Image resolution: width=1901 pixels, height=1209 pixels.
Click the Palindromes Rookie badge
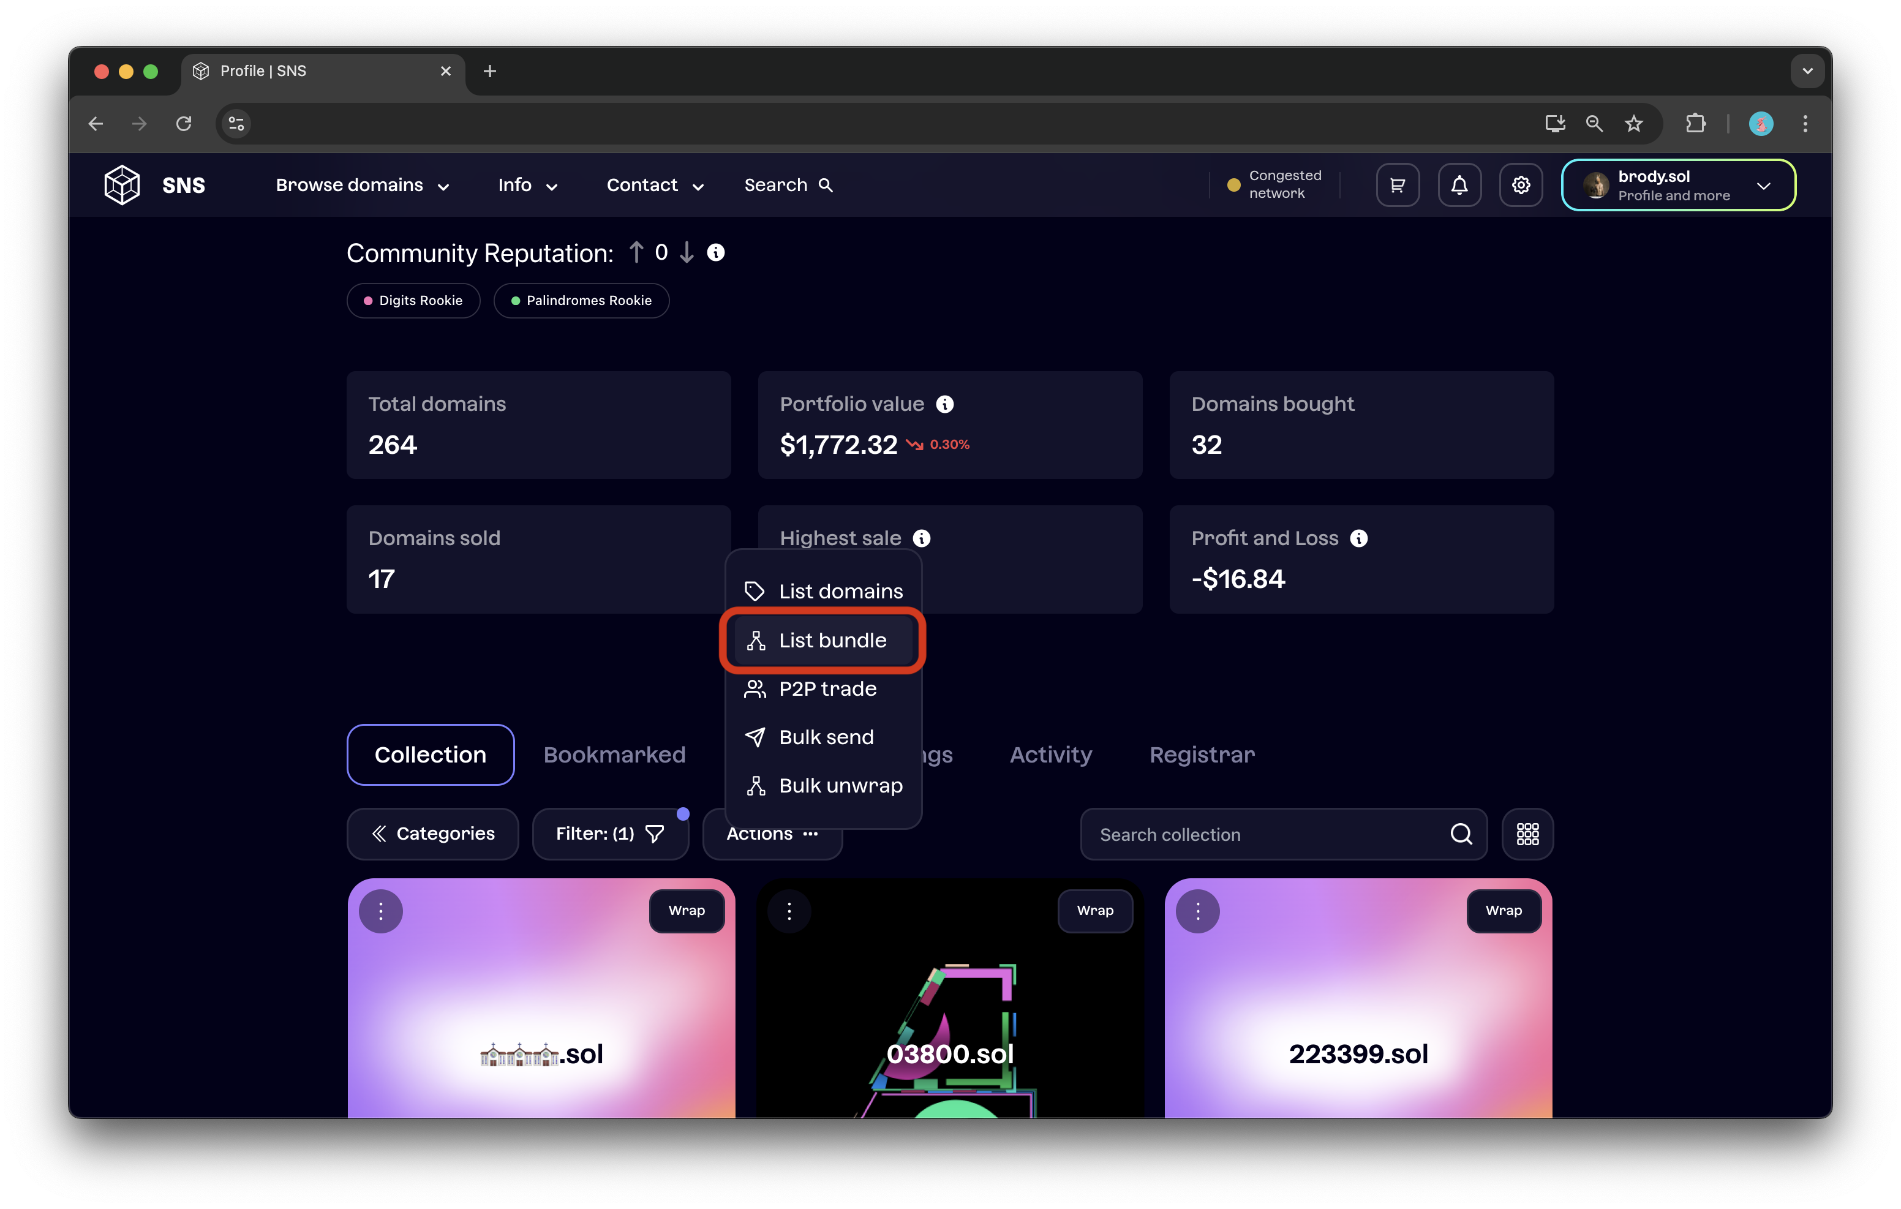pyautogui.click(x=581, y=301)
